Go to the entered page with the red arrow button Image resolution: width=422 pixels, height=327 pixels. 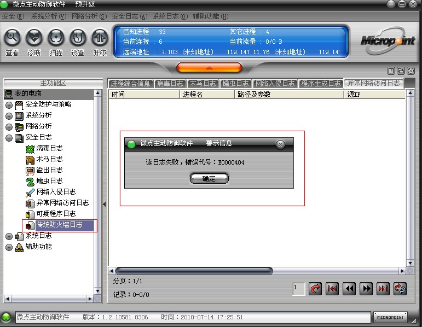click(x=315, y=289)
